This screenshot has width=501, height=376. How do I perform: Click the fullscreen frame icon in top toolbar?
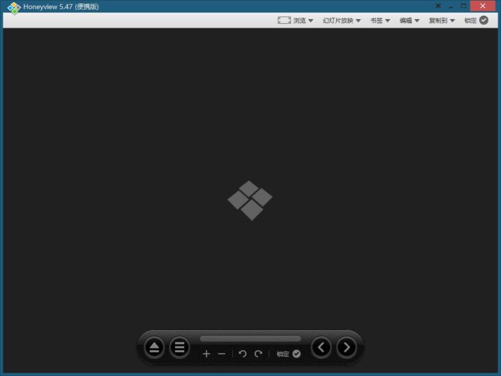coord(284,21)
